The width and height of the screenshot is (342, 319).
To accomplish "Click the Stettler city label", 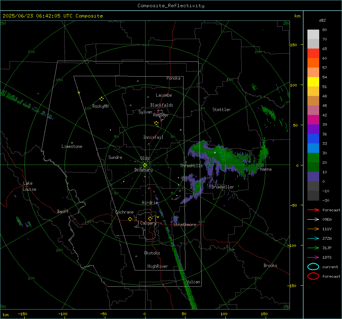I will point(222,110).
